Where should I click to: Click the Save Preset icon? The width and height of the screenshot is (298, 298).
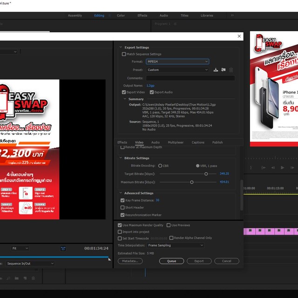pos(216,70)
